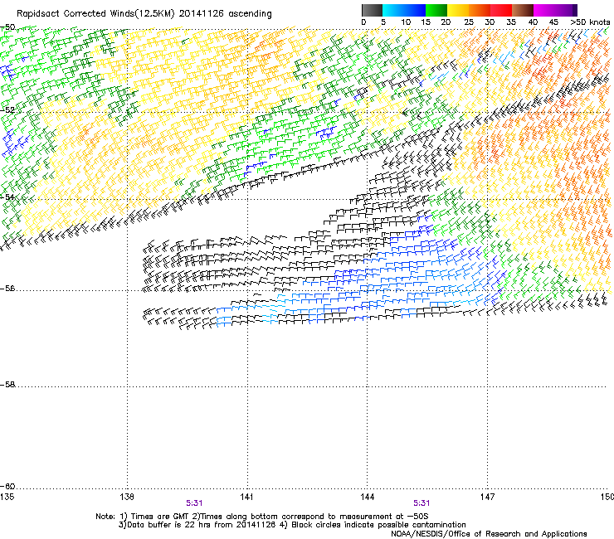Screen dimensions: 614x539
Task: Click the latitude label '-60'
Action: point(7,487)
